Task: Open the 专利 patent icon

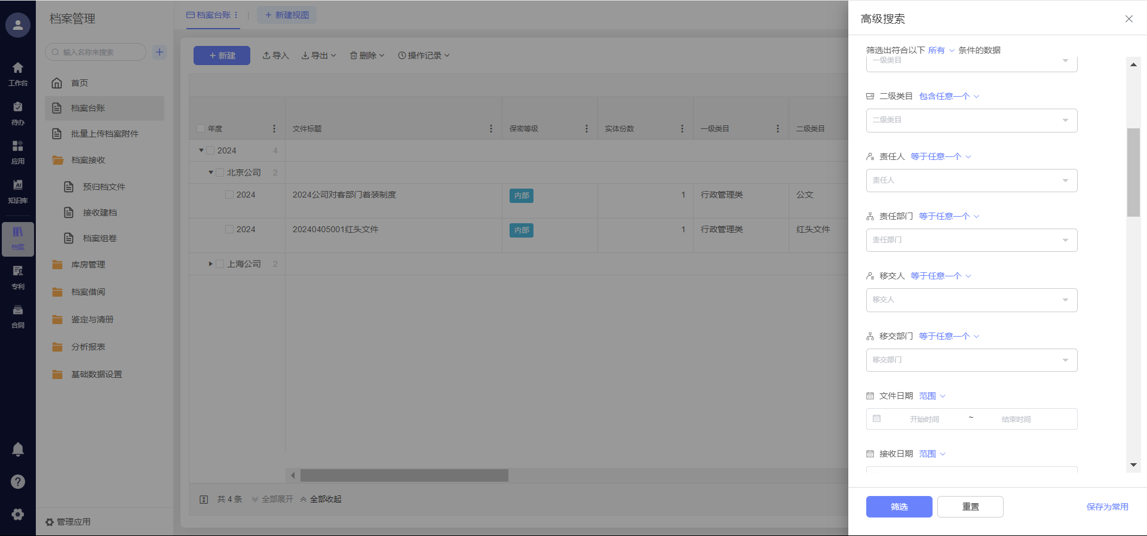Action: [18, 277]
